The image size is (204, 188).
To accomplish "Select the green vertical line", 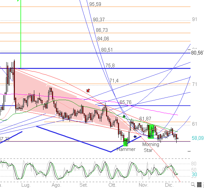I will pyautogui.click(x=21, y=33).
